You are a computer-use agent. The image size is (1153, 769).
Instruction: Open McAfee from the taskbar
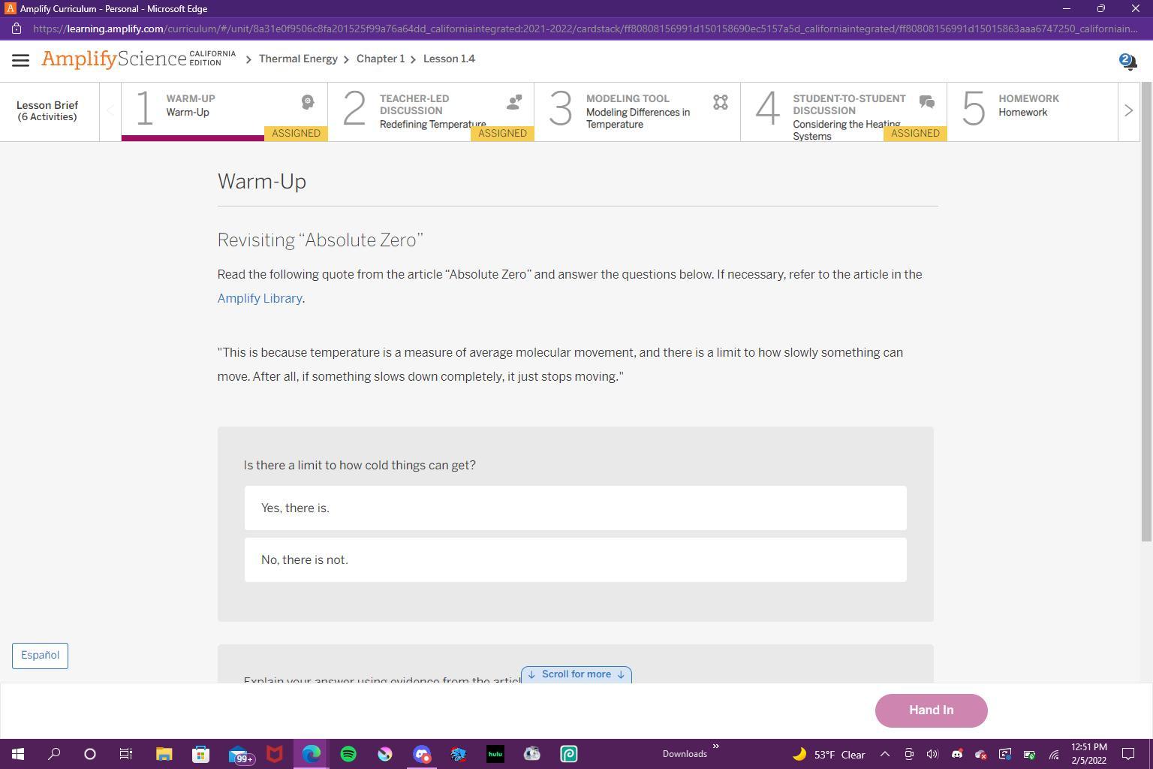[x=275, y=754]
